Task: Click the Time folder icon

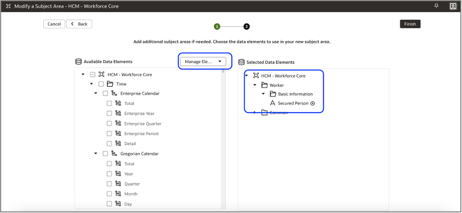Action: [110, 84]
